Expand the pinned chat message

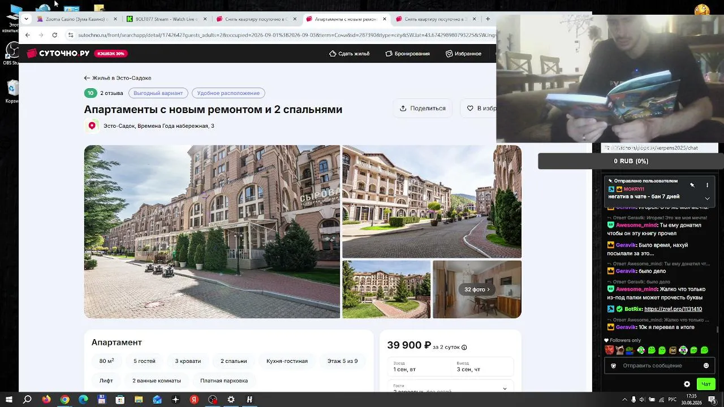tap(707, 198)
